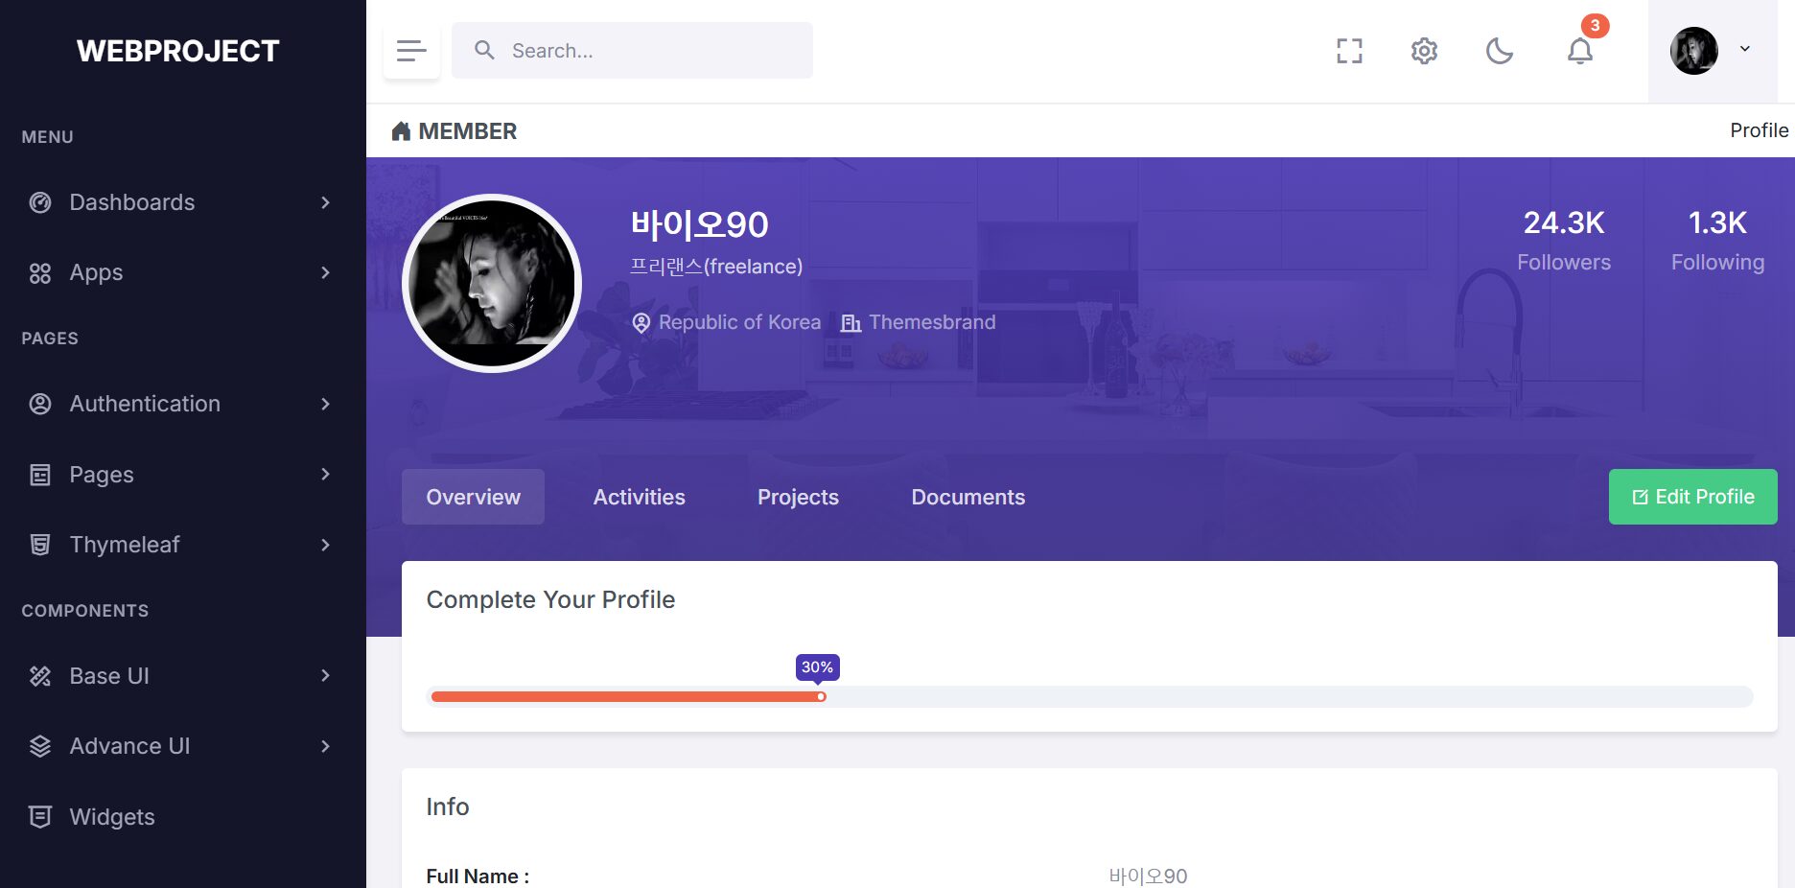Open the user account dropdown arrow

(x=1745, y=49)
